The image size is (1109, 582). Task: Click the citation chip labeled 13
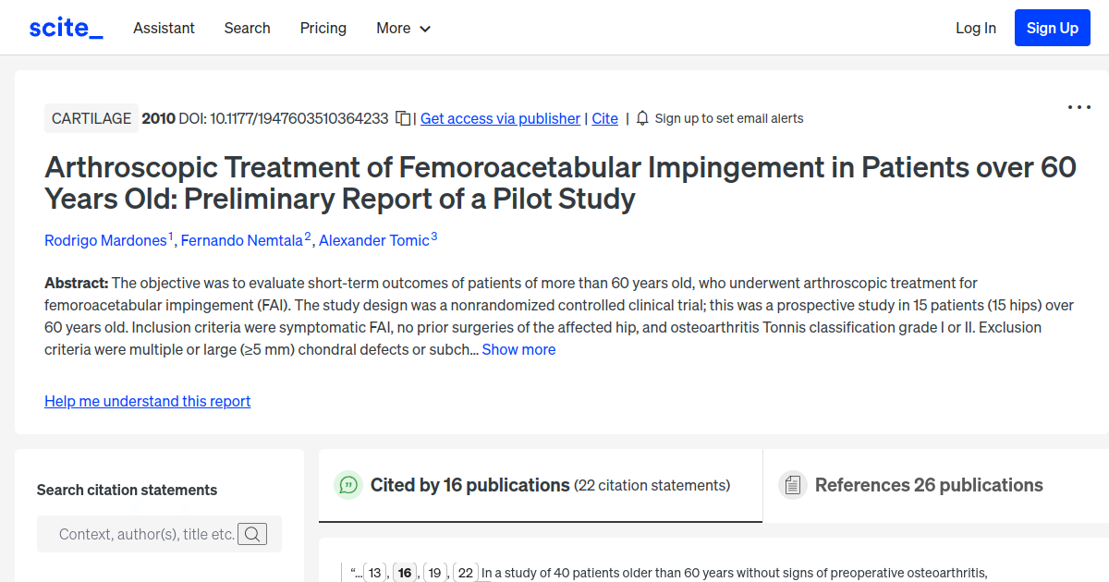pos(375,572)
